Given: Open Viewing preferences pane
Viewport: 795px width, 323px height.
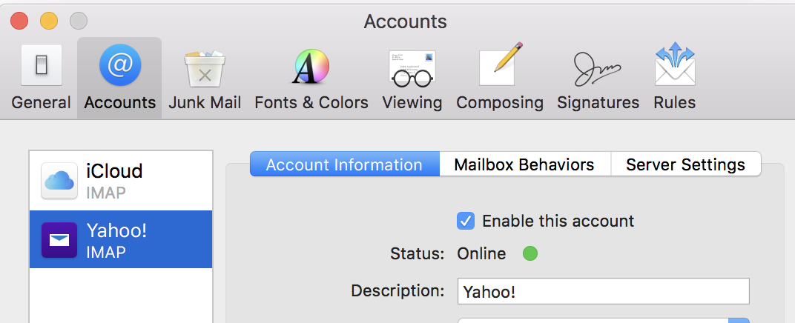Looking at the screenshot, I should pyautogui.click(x=412, y=77).
